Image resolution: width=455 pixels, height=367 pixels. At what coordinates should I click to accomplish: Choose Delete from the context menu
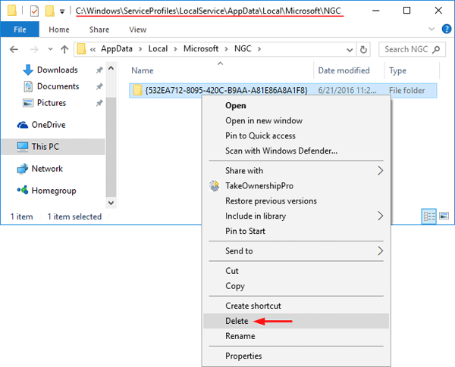[237, 321]
